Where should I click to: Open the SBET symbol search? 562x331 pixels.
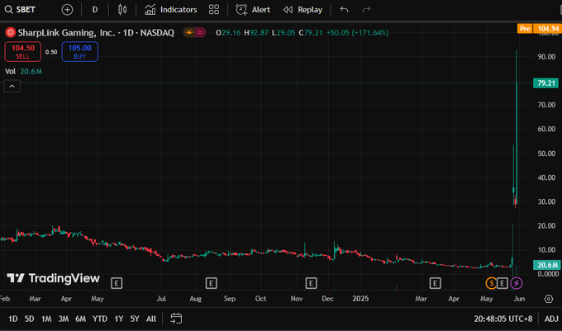pos(20,10)
